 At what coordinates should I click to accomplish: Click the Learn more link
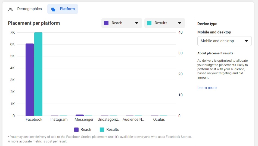207,88
